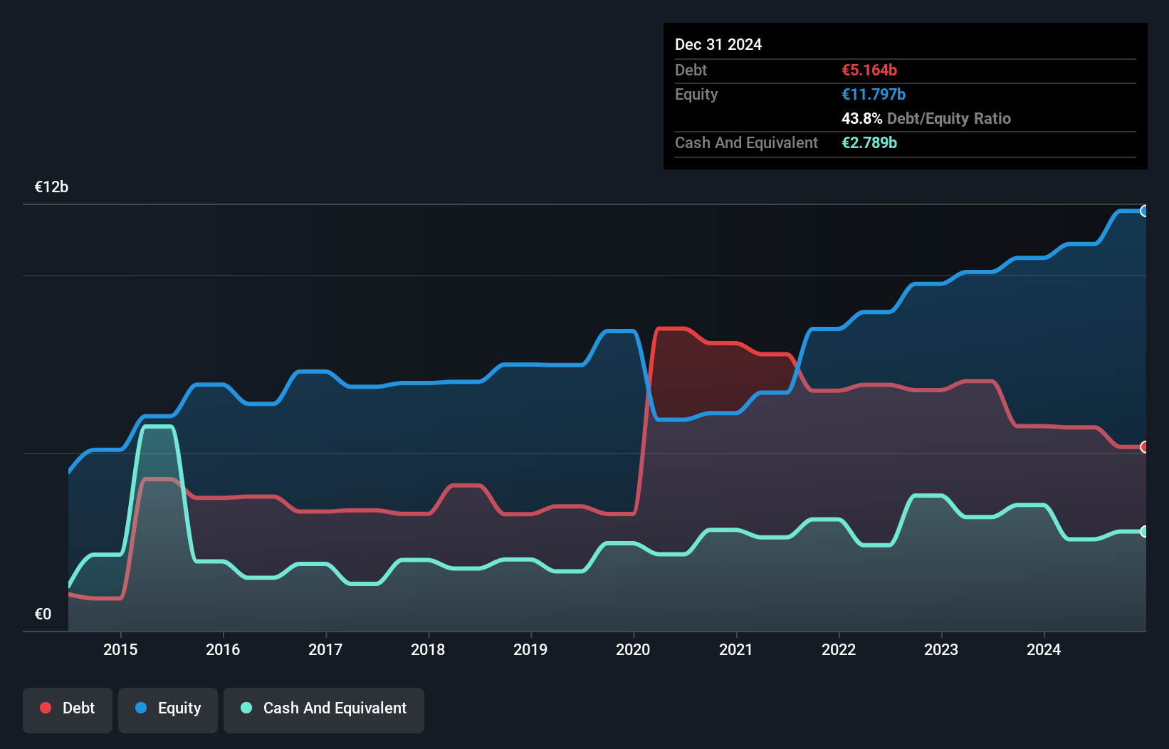Select the 2020 axis label

pos(633,649)
